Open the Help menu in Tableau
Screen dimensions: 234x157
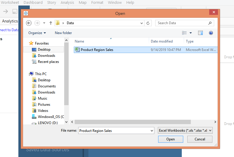[130, 3]
